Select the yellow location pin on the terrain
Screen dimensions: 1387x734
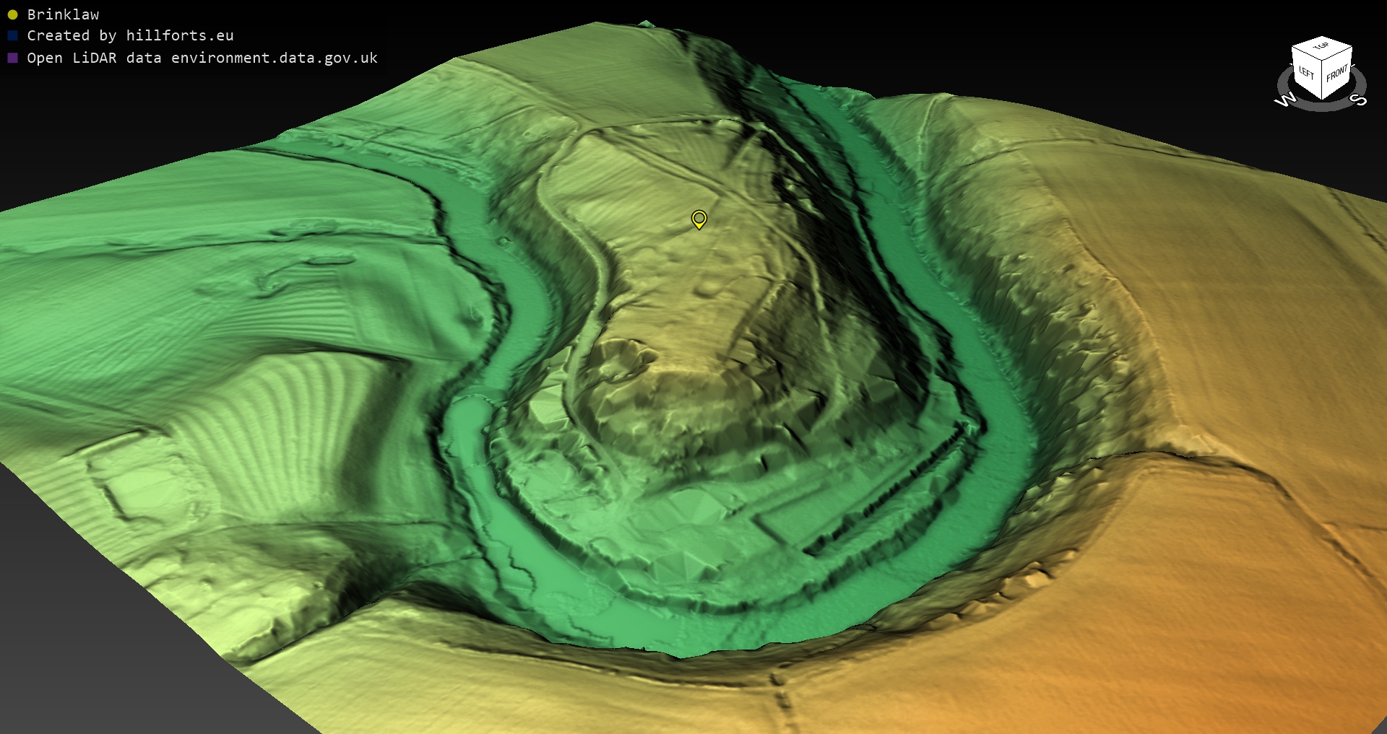(699, 218)
